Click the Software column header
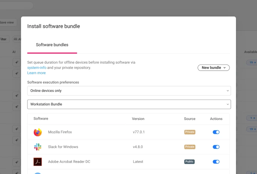Screen dimensions: 257x174 click(41, 118)
